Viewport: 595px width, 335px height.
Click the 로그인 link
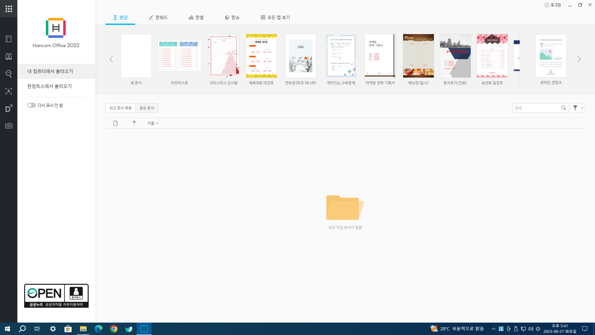point(553,5)
